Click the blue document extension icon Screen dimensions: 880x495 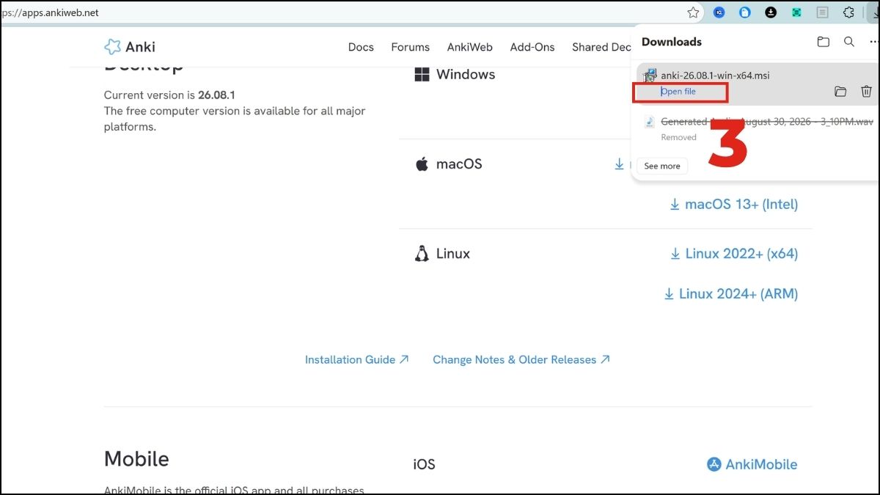[x=745, y=12]
